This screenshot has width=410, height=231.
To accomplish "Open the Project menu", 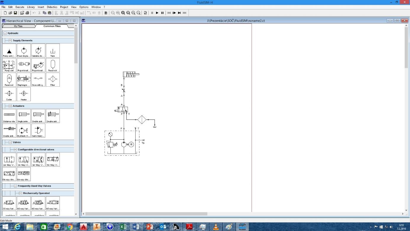I will tap(64, 7).
